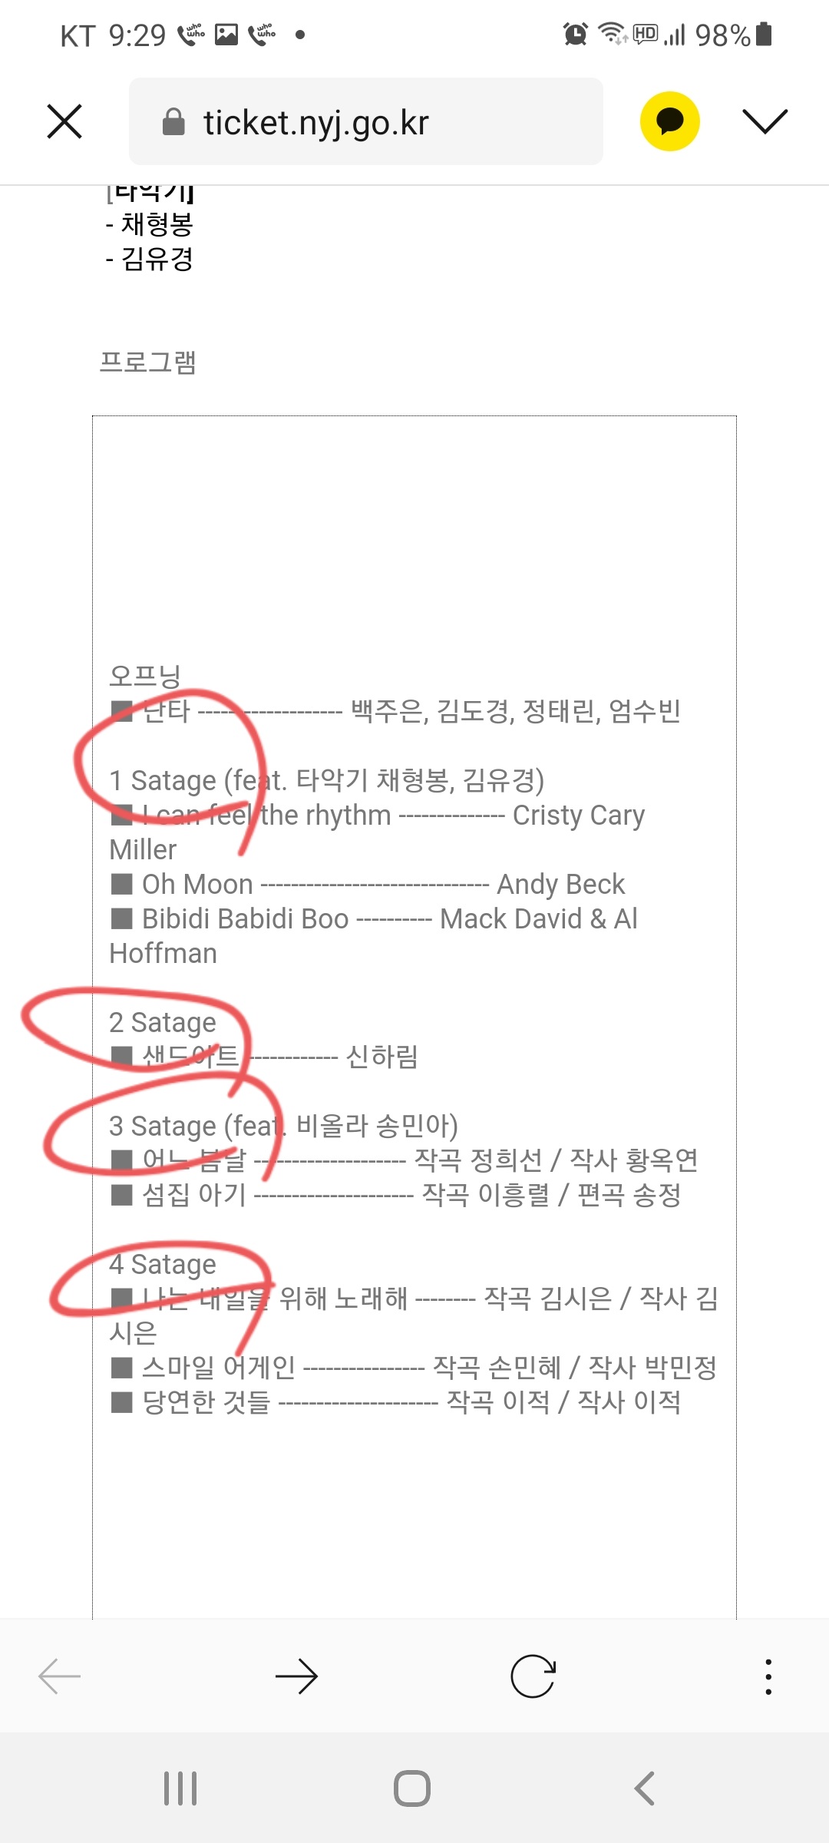Tap the '스마일 어게인' song entry
This screenshot has height=1843, width=829.
pyautogui.click(x=219, y=1367)
